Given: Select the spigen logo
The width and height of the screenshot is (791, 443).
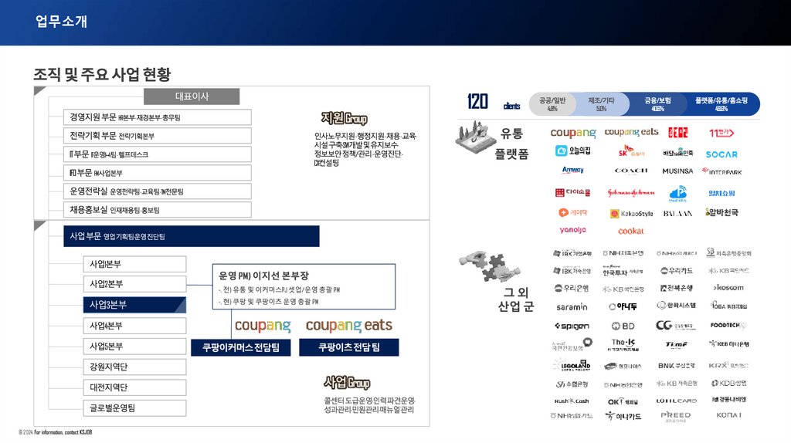Looking at the screenshot, I should click(572, 326).
